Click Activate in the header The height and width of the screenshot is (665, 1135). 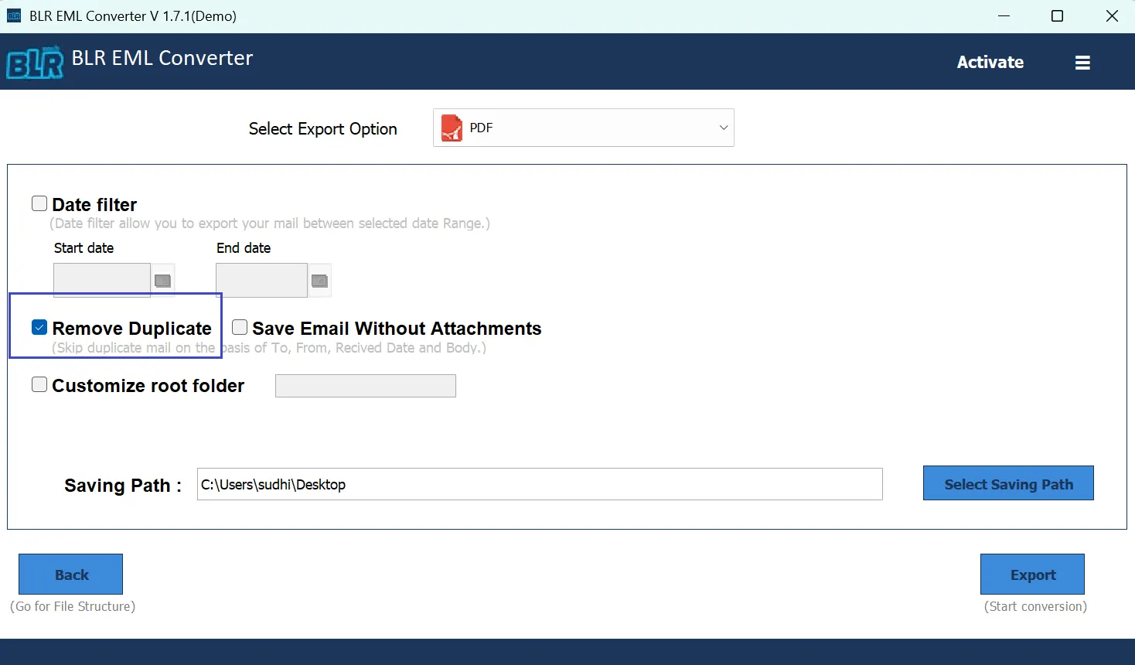point(990,63)
